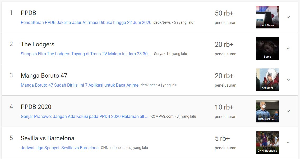
Task: Click detikNews source text in PPDB row
Action: click(x=162, y=22)
